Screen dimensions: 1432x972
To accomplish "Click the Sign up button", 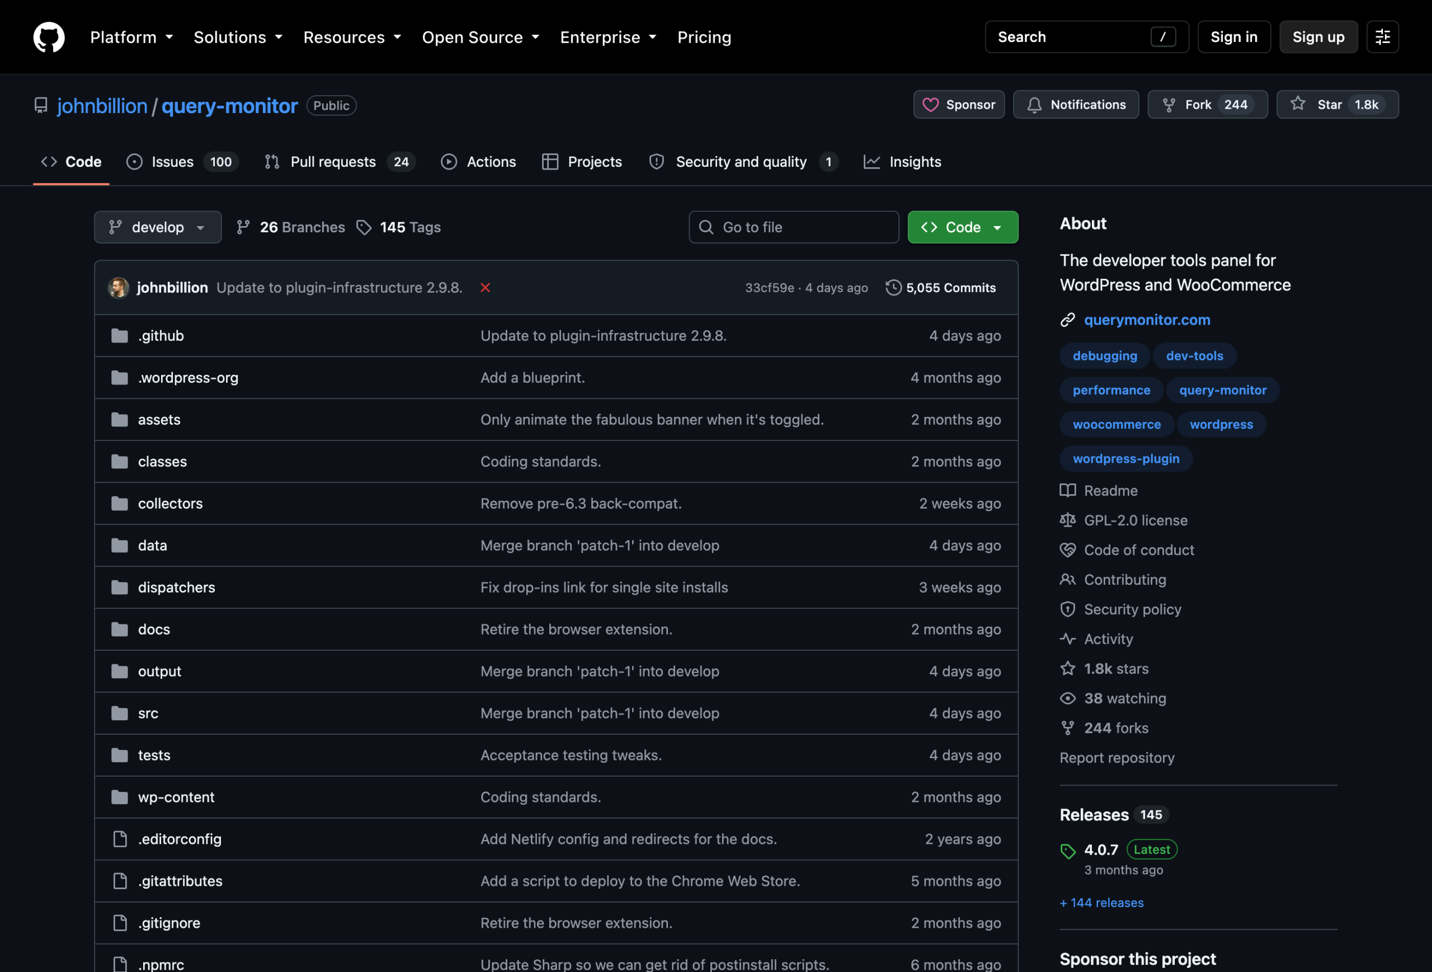I will pyautogui.click(x=1318, y=37).
